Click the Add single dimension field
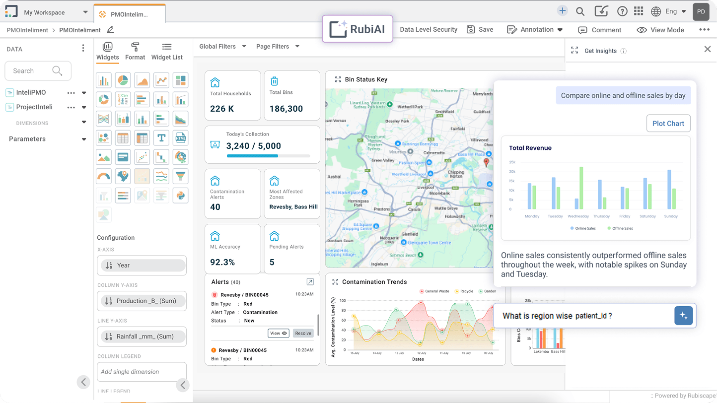Viewport: 717px width, 403px height. click(142, 372)
